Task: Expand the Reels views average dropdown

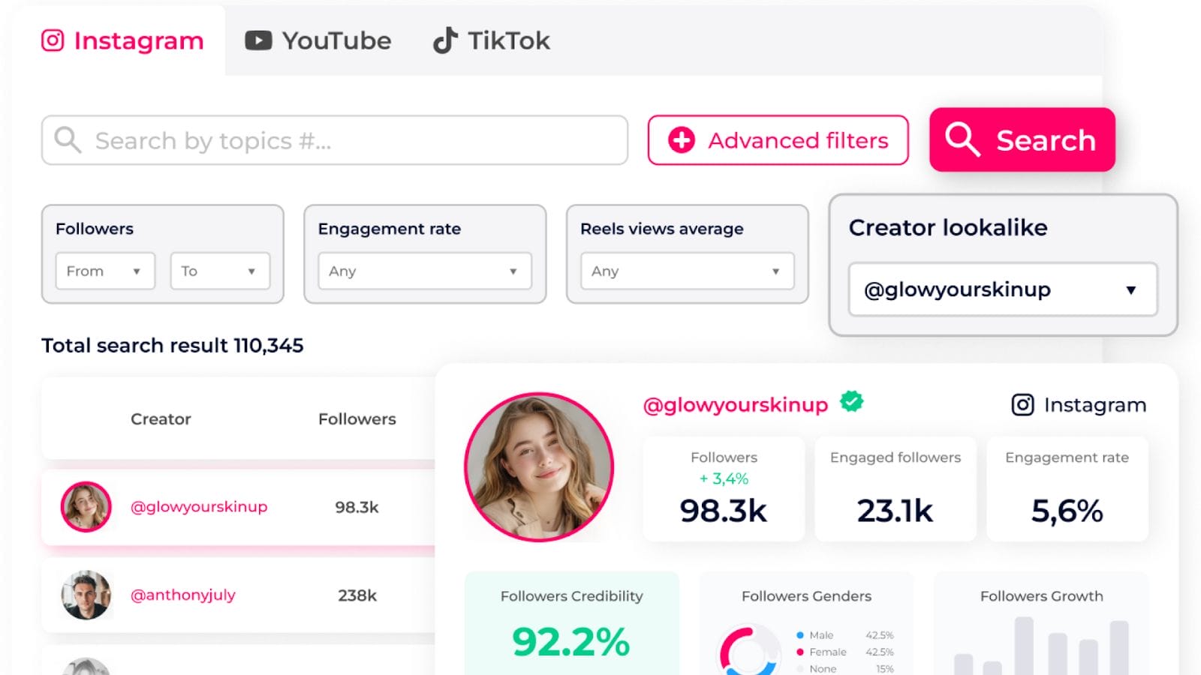Action: click(x=687, y=271)
